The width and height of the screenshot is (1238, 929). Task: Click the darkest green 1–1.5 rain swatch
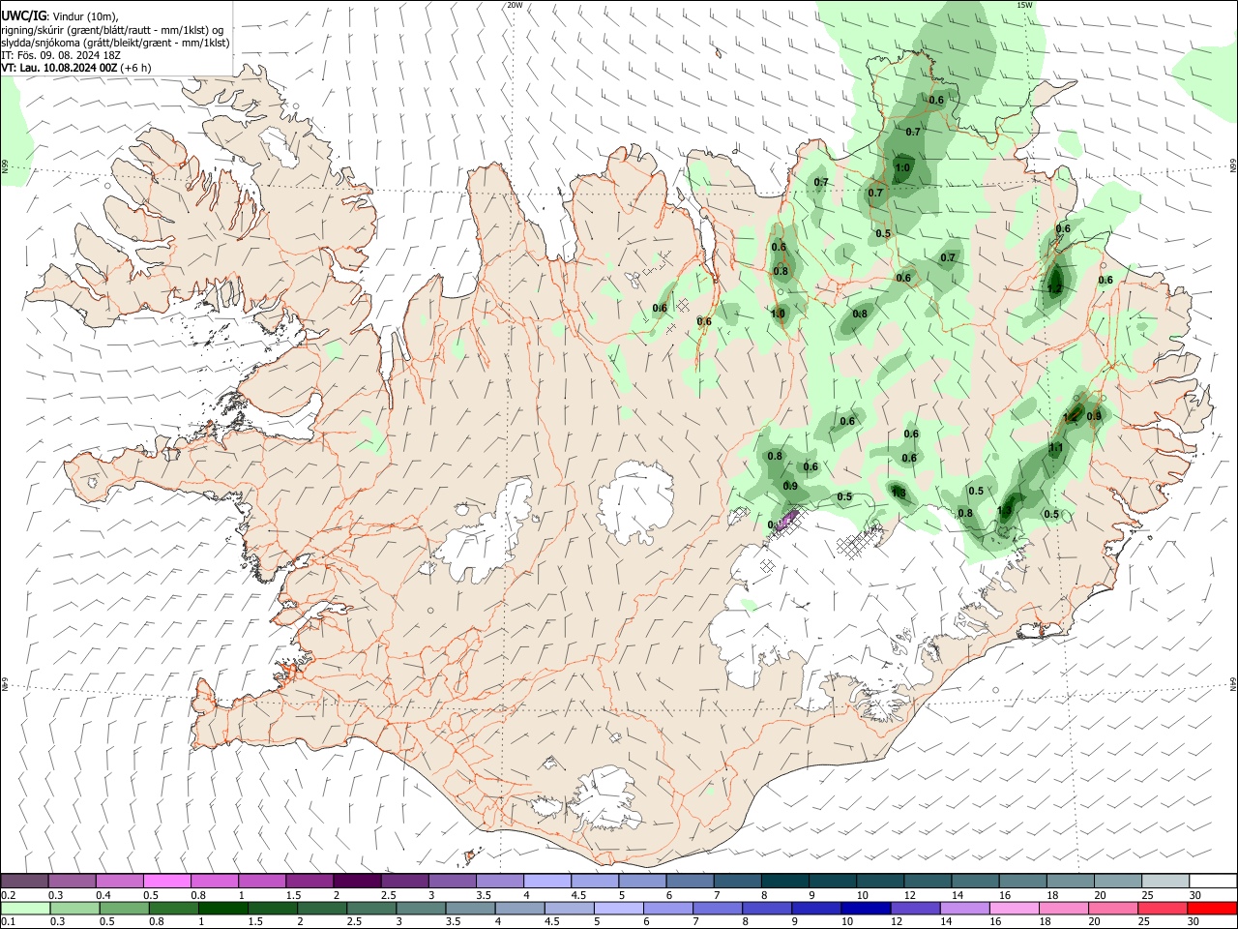pos(223,909)
